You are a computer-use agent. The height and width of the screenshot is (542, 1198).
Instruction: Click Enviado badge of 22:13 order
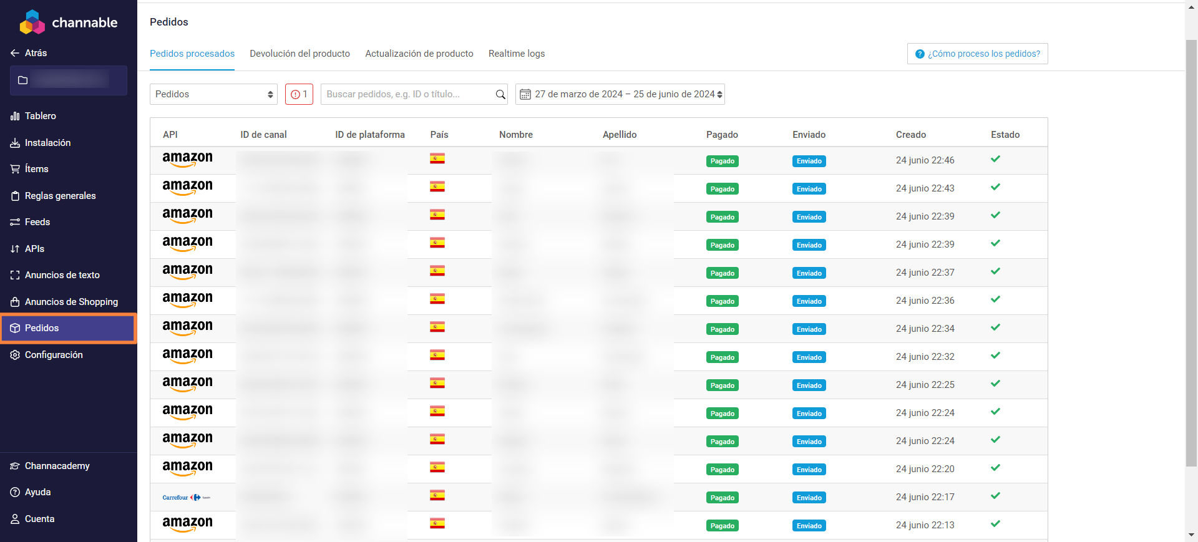point(809,526)
